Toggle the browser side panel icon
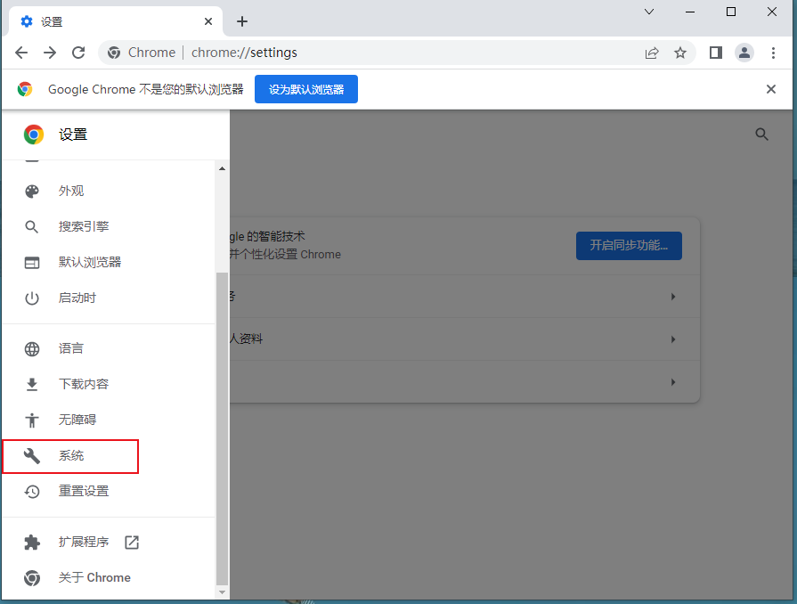This screenshot has height=604, width=797. click(x=716, y=53)
